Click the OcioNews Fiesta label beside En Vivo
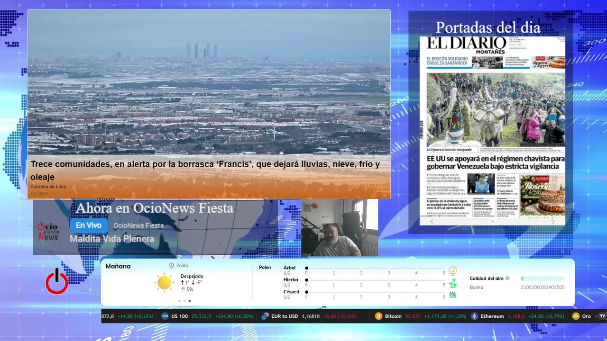607x341 pixels. [138, 225]
